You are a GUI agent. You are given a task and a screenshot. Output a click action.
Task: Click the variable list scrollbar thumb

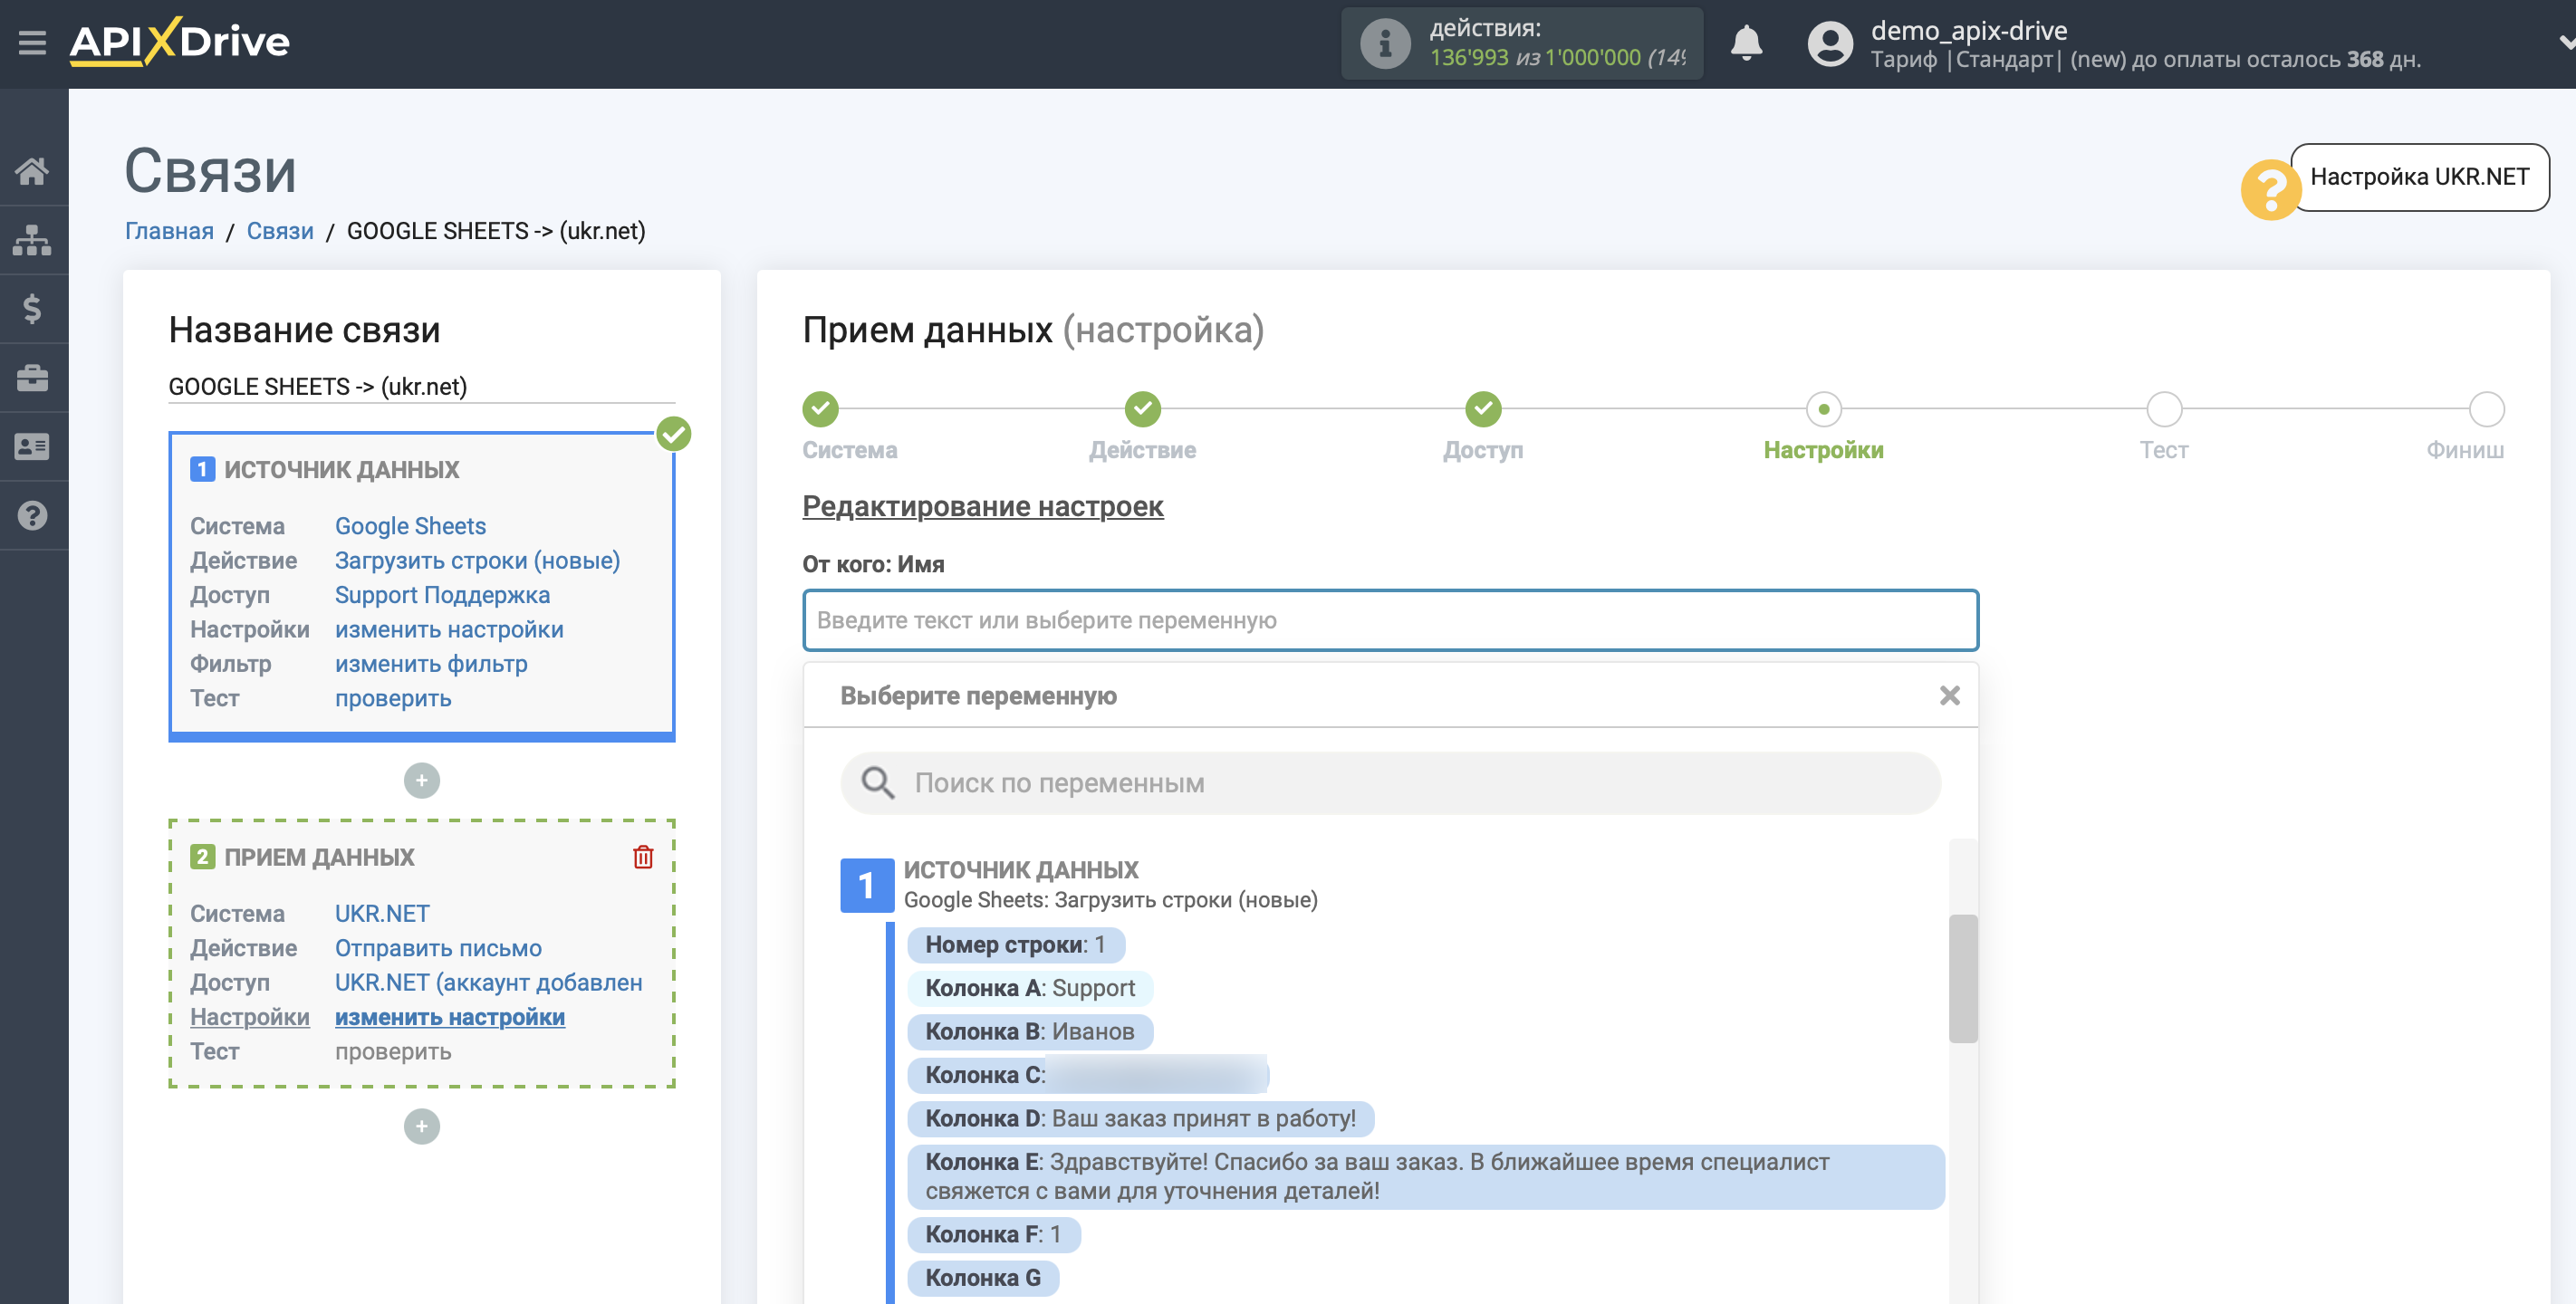click(1962, 978)
